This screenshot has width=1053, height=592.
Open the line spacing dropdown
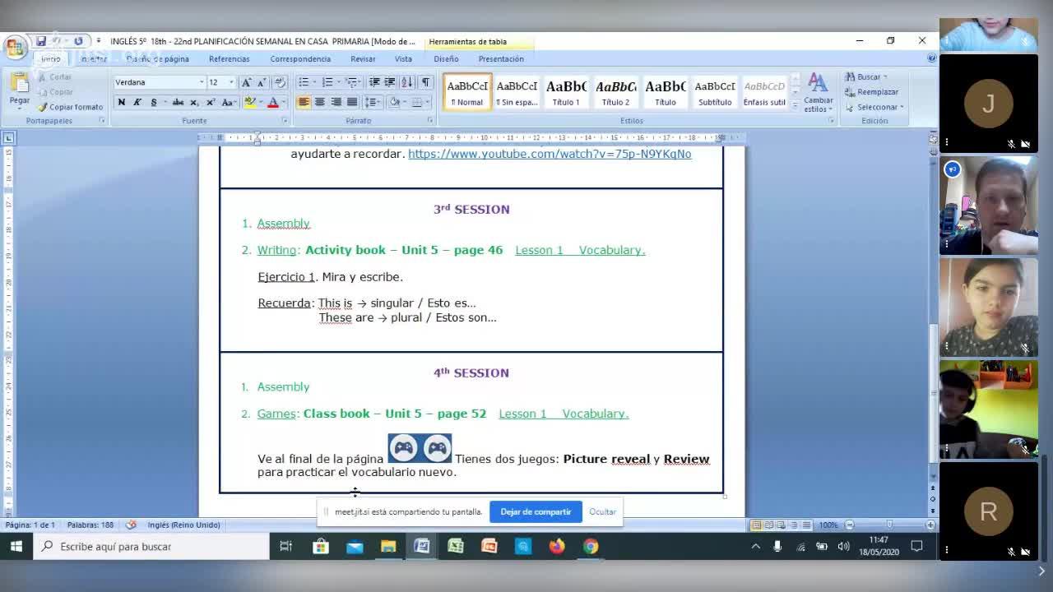(x=373, y=103)
